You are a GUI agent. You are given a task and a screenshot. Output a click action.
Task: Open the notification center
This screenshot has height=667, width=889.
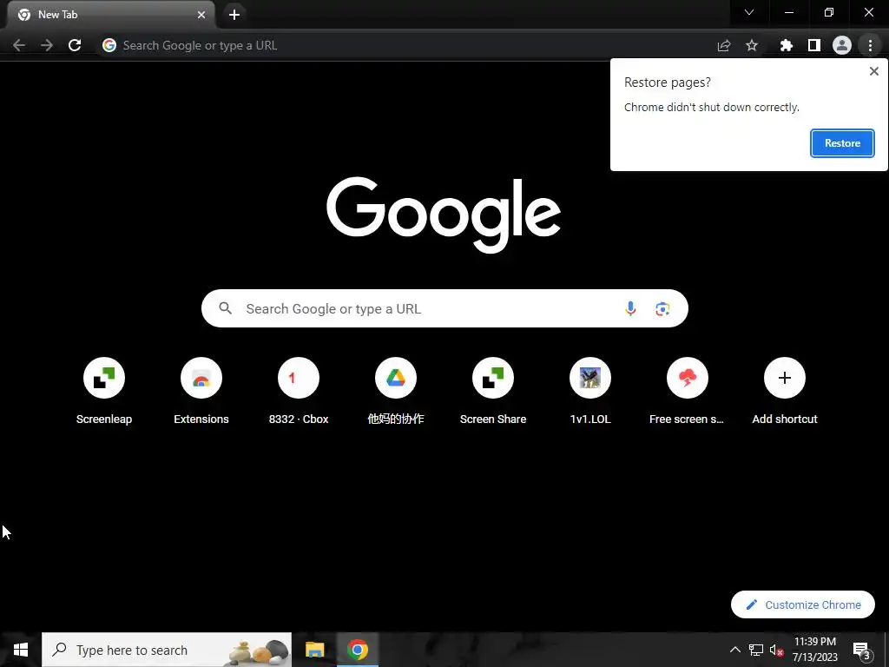pyautogui.click(x=862, y=650)
